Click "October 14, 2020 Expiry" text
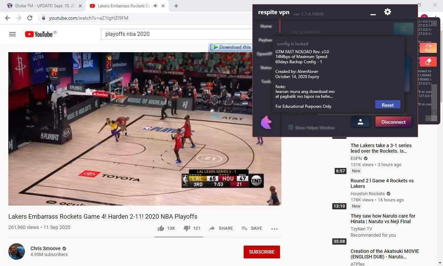Image resolution: width=443 pixels, height=266 pixels. tap(297, 77)
